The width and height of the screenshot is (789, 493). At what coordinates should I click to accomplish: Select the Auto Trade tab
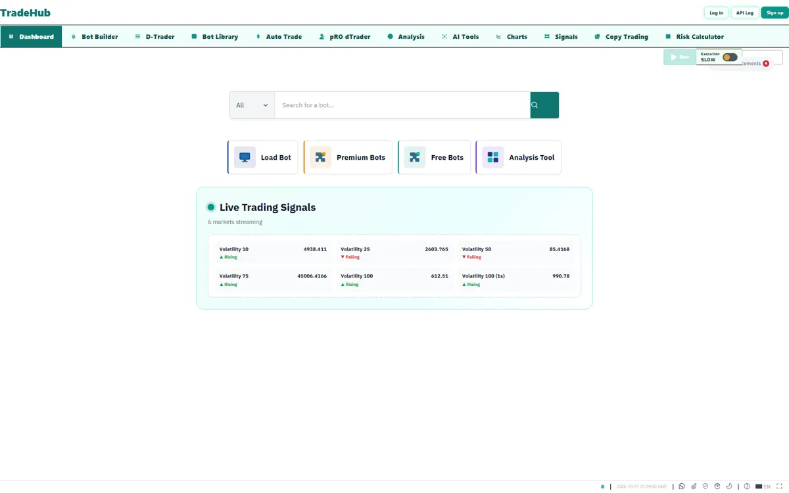[279, 37]
